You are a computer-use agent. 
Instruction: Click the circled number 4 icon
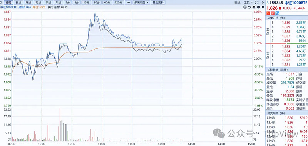(x=245, y=7)
